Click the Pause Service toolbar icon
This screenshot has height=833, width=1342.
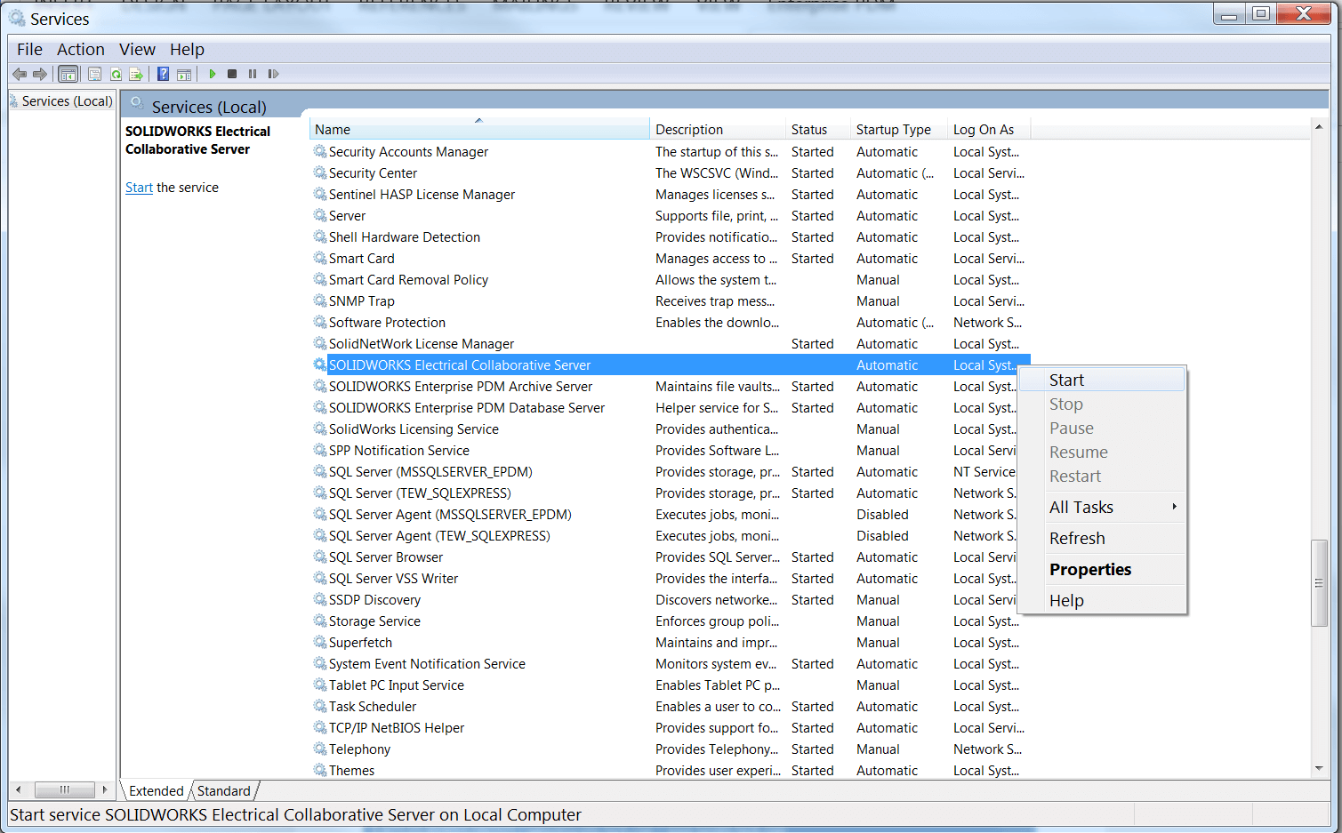pyautogui.click(x=253, y=74)
